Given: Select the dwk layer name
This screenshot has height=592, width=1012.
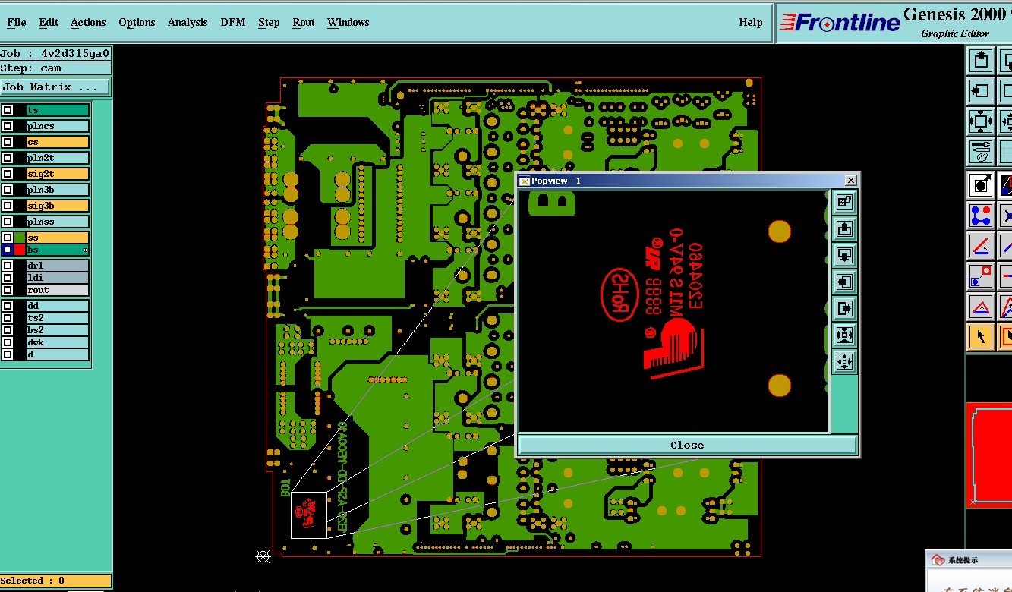Looking at the screenshot, I should tap(58, 342).
